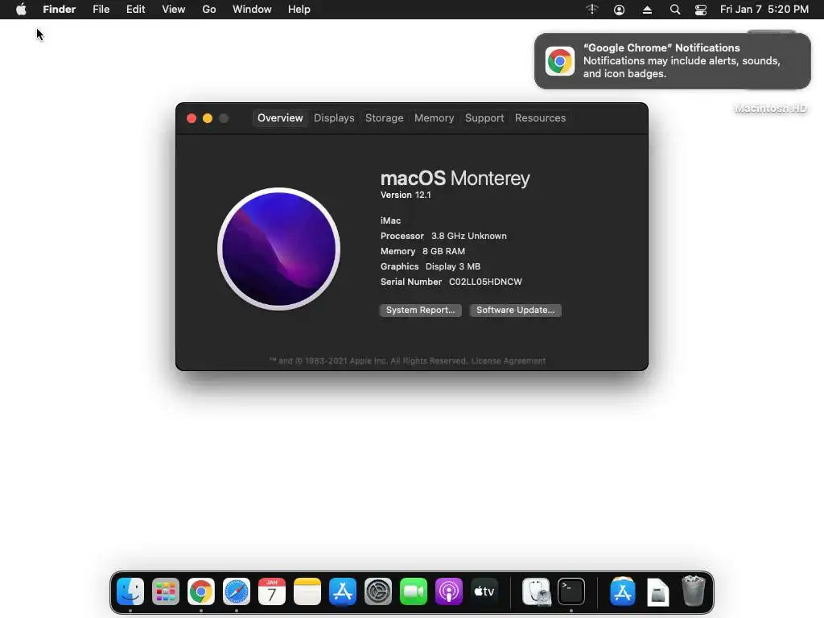Image resolution: width=824 pixels, height=618 pixels.
Task: Click the Software Update button
Action: [x=515, y=310]
